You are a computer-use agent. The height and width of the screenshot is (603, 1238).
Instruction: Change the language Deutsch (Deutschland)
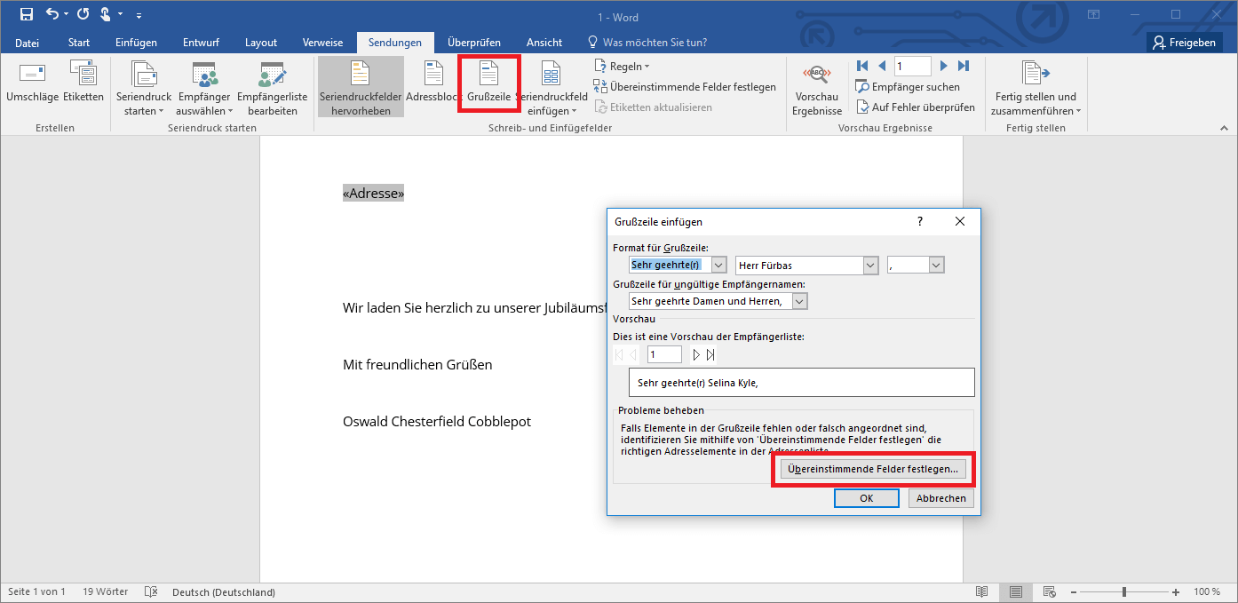click(x=224, y=591)
